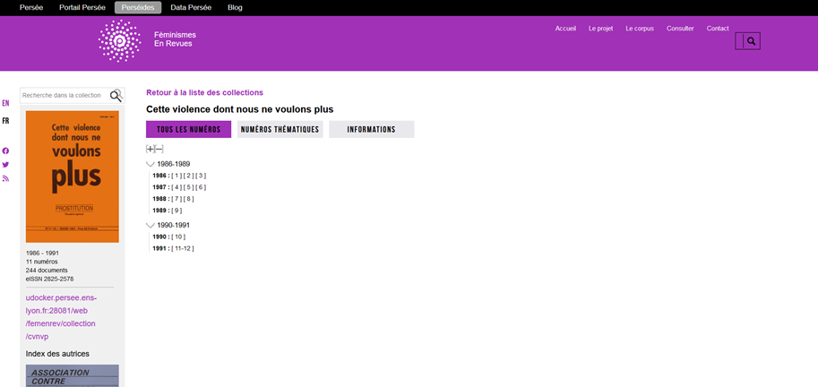Click the collapse all minus icon

point(159,149)
